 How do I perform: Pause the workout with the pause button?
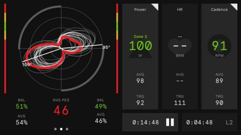tap(170, 122)
